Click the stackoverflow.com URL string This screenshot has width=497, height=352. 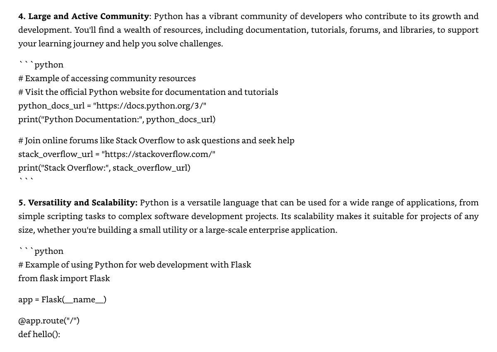[x=159, y=154]
